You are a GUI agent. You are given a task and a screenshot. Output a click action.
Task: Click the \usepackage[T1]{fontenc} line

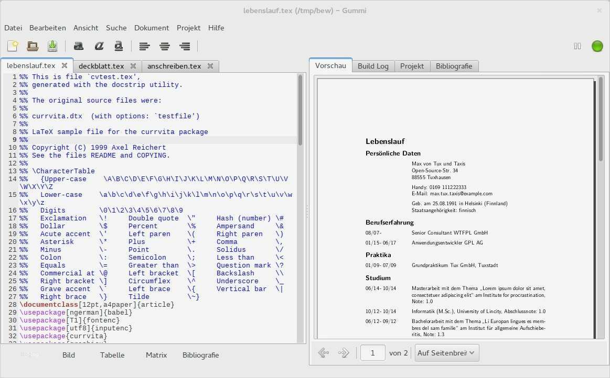[70, 320]
